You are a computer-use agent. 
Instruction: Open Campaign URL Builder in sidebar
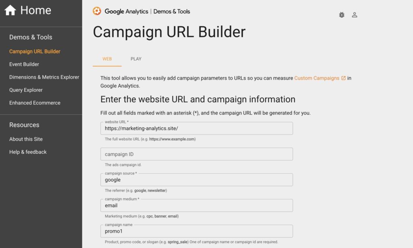(35, 51)
